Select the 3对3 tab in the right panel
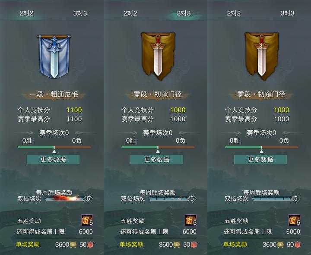The image size is (311, 255). coord(287,13)
